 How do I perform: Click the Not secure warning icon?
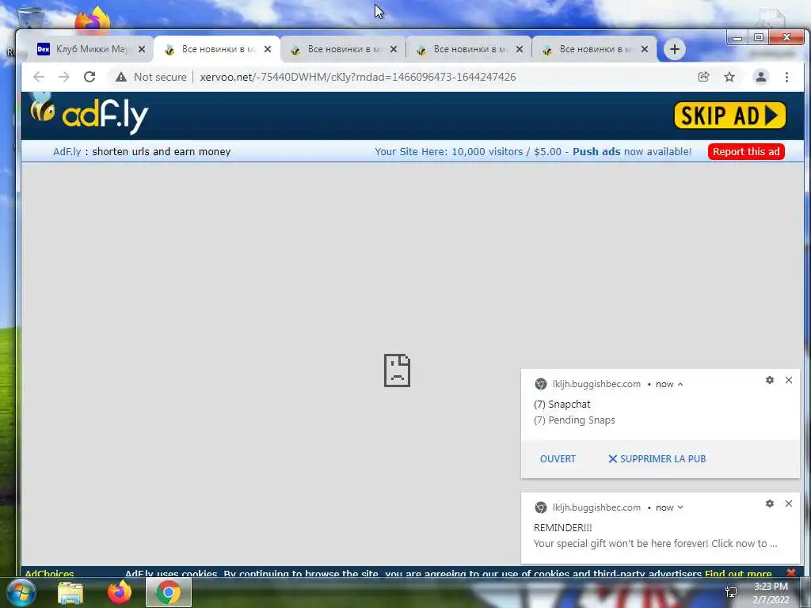121,77
